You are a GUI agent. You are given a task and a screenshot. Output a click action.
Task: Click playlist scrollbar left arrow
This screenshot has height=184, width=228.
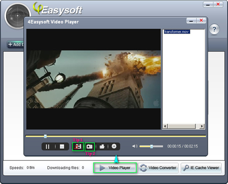click(165, 126)
